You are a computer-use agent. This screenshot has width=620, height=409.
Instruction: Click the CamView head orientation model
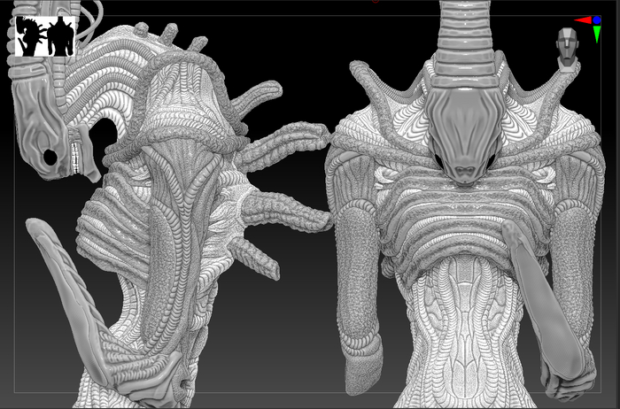pos(568,50)
